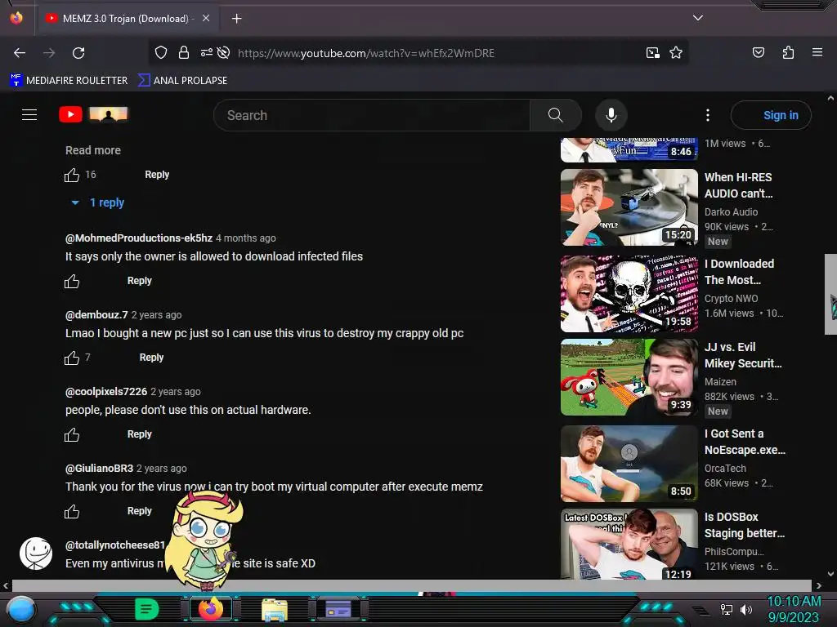Open the green notes app in taskbar
Screen dimensions: 837x627
pos(147,609)
